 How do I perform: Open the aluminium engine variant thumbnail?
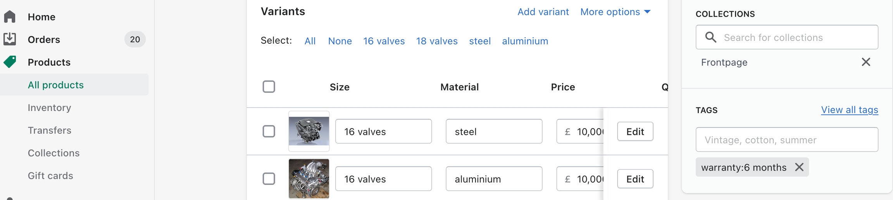click(x=309, y=179)
